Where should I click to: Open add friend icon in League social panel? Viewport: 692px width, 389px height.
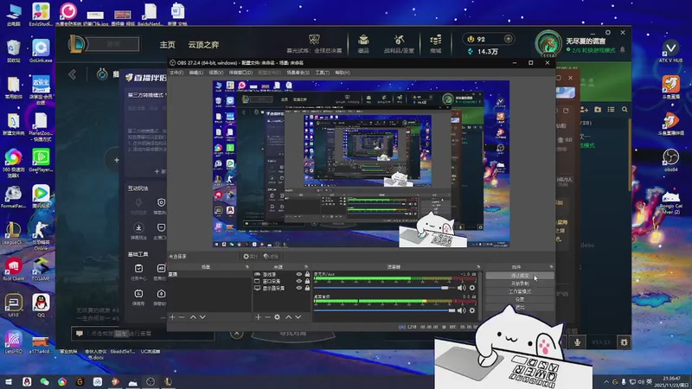584,110
